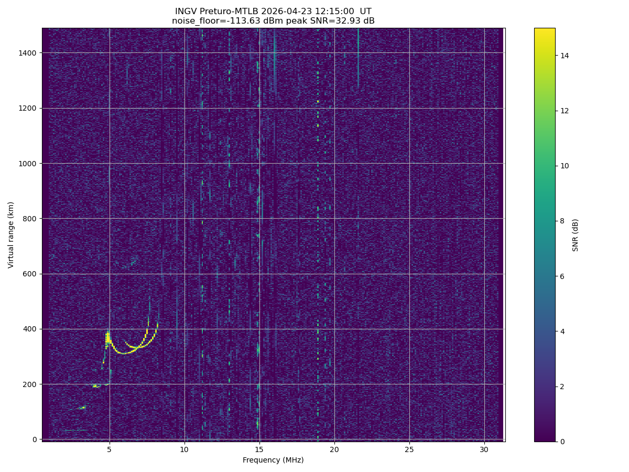Click the noise_floor and peak SNR subtitle
Image resolution: width=629 pixels, height=472 pixels.
coord(273,21)
